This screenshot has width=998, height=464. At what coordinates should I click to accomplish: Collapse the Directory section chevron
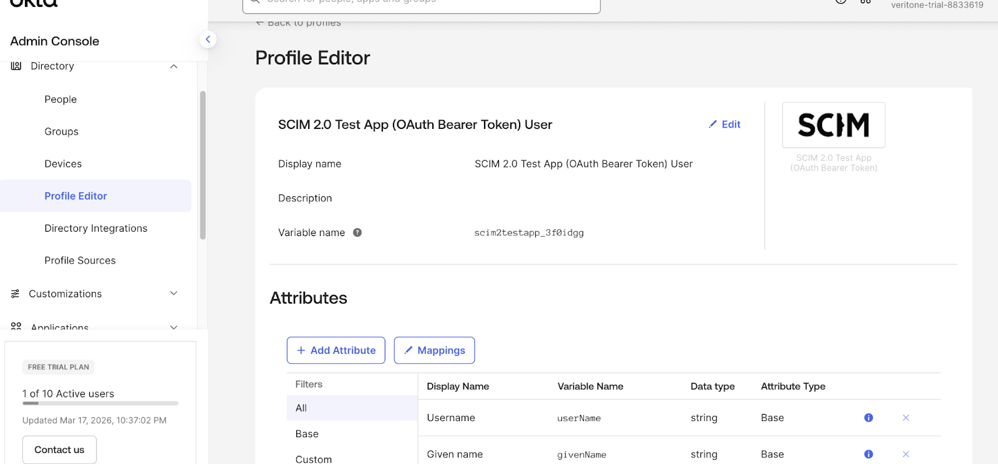pos(173,67)
